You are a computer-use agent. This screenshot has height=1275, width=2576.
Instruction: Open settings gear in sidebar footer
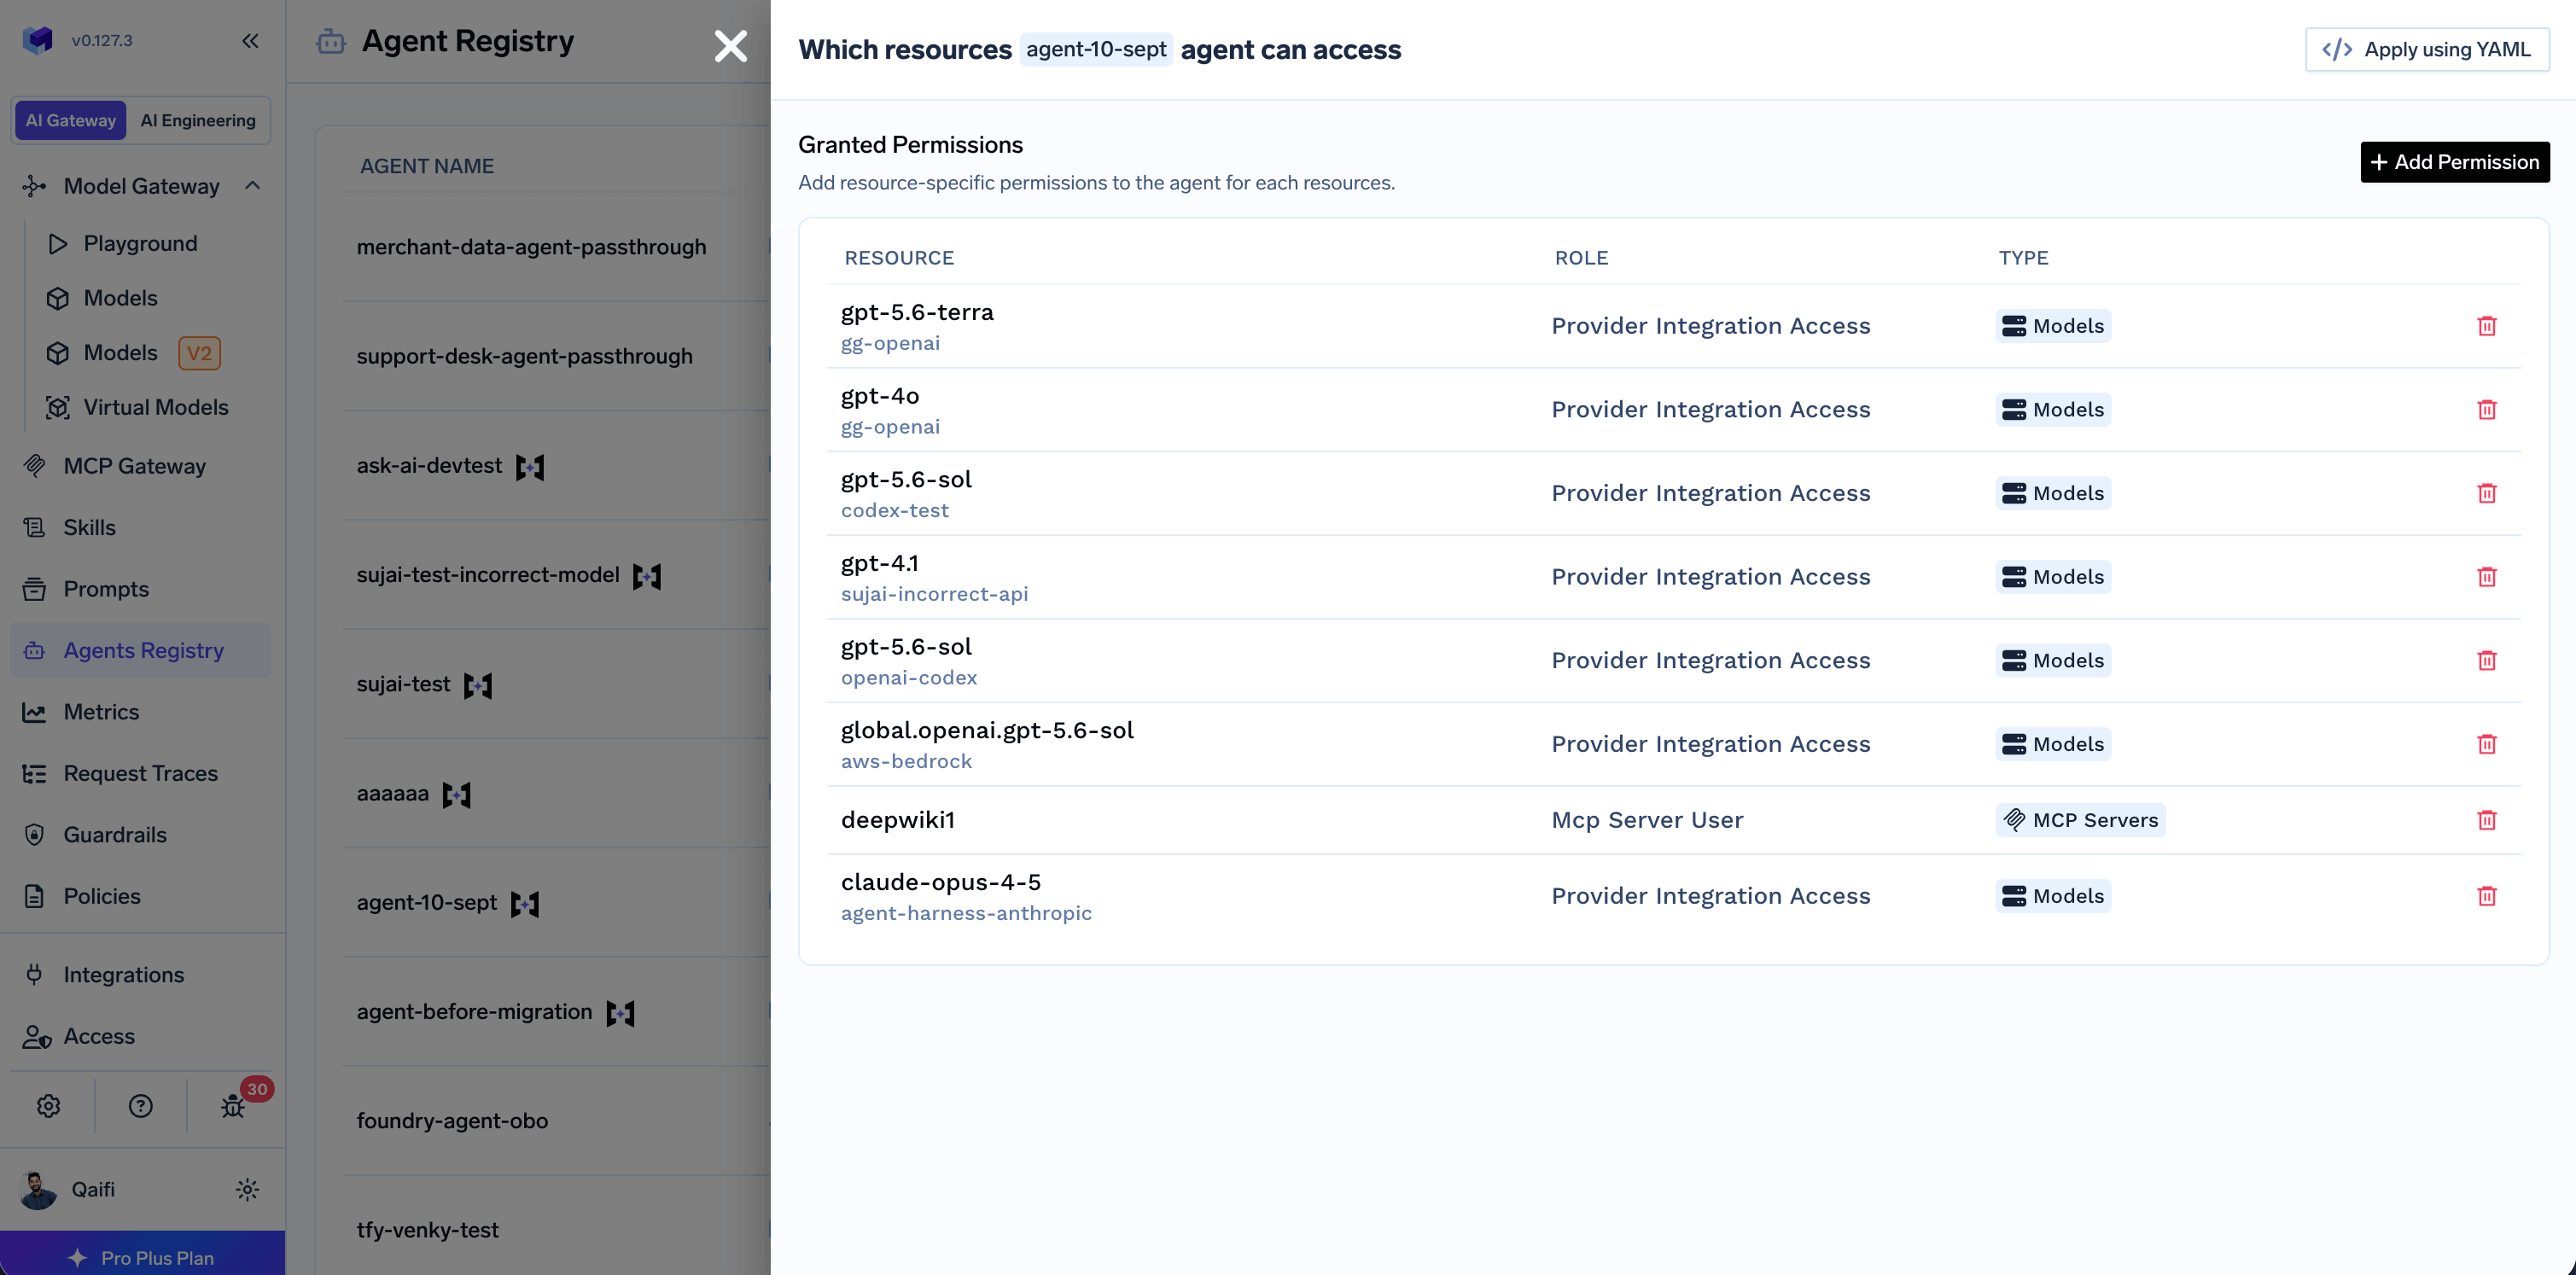click(48, 1105)
